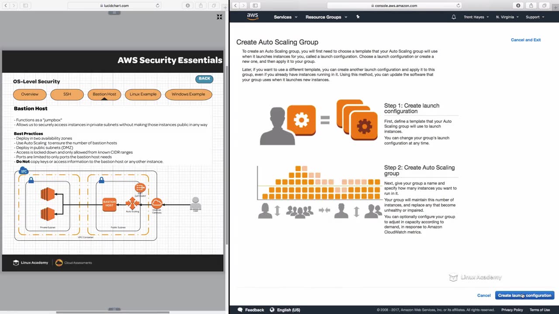
Task: Switch to the Overview tab
Action: coord(30,94)
